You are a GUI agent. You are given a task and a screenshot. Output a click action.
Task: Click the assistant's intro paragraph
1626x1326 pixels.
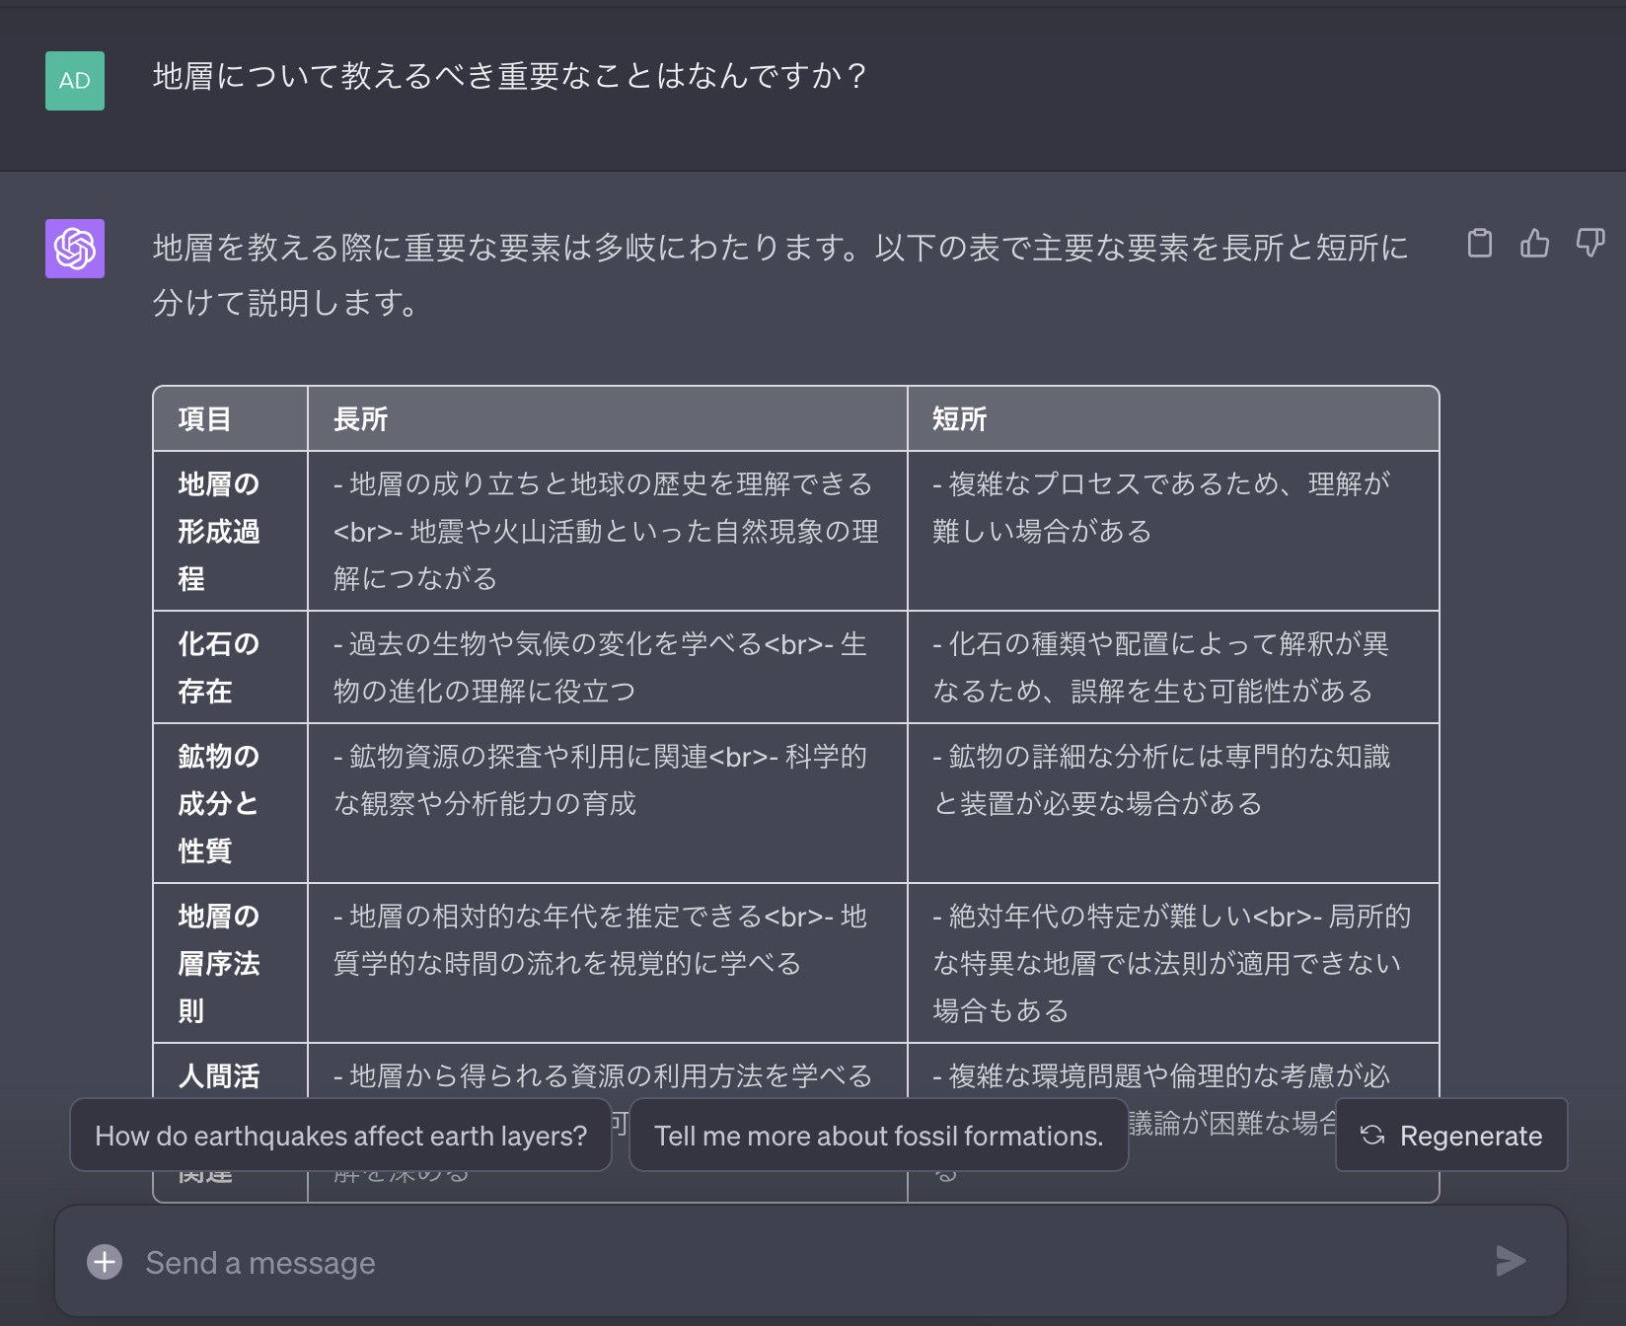779,274
